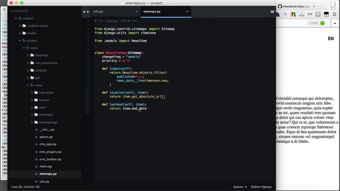Expand the media folder
The width and height of the screenshot is (340, 191).
pos(20,33)
